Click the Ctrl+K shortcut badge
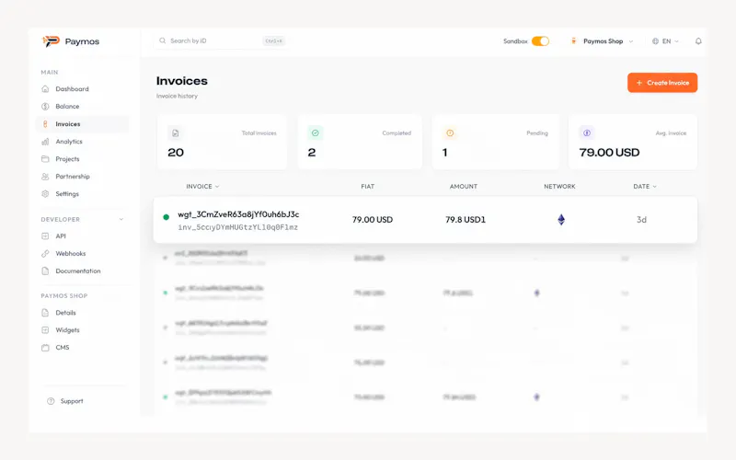The image size is (736, 460). [x=273, y=40]
